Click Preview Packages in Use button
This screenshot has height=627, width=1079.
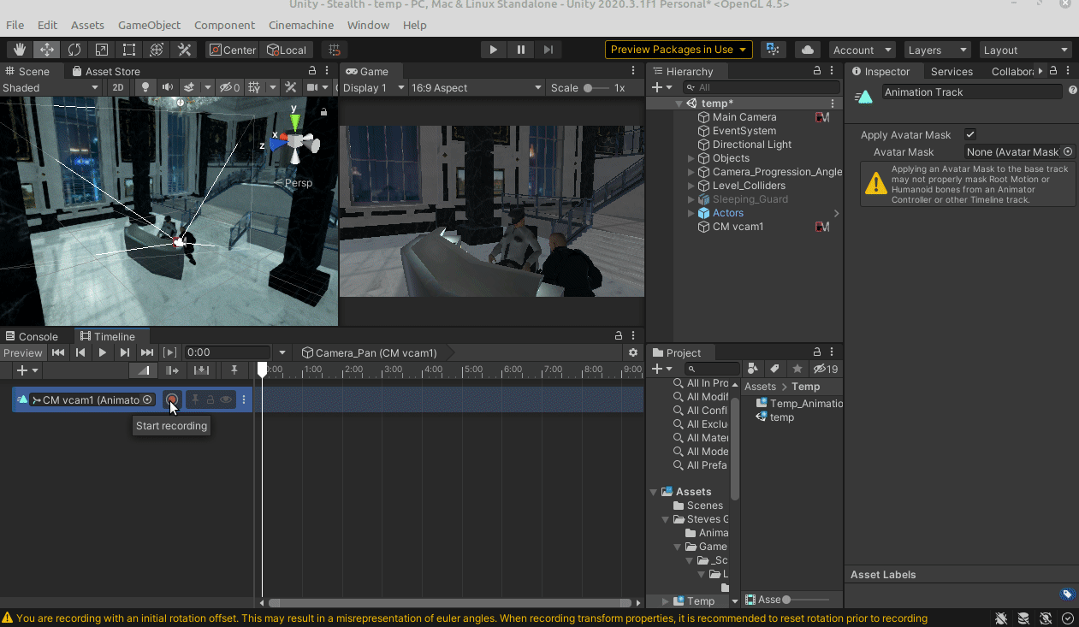(679, 50)
